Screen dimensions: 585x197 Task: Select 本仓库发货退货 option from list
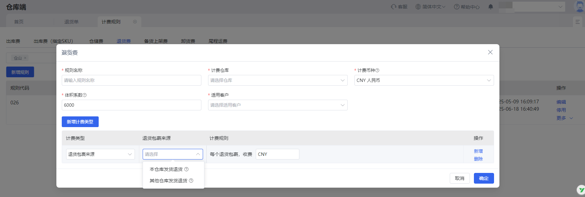(x=166, y=169)
